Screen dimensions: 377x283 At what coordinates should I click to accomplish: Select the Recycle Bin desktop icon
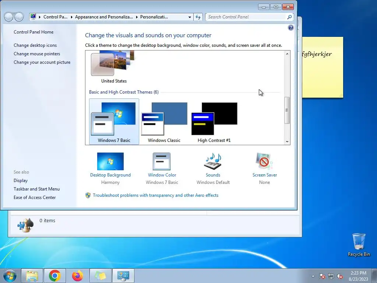pos(359,245)
